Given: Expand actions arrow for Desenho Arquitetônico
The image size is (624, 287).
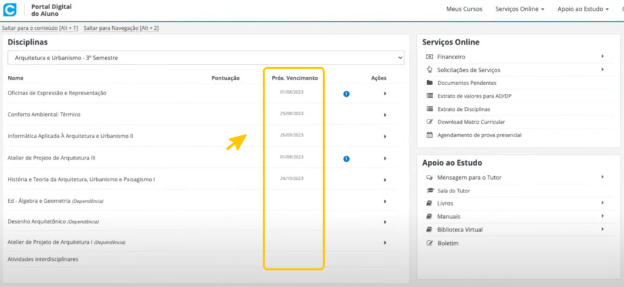Looking at the screenshot, I should pos(385,222).
